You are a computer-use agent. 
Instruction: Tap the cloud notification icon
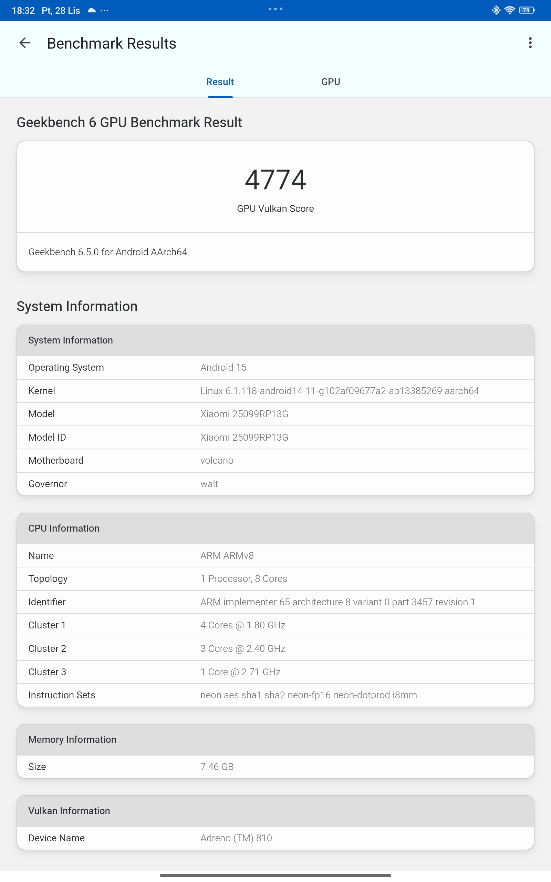92,10
